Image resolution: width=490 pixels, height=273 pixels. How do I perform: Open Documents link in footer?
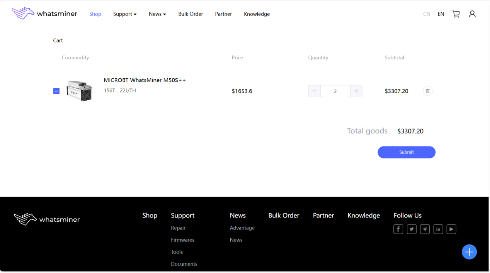coord(184,264)
